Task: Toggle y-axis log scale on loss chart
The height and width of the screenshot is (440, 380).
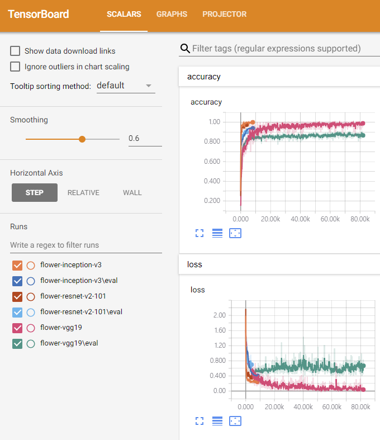Action: (x=217, y=420)
